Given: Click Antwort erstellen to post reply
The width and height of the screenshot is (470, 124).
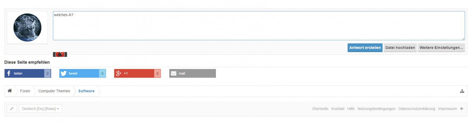Looking at the screenshot, I should pyautogui.click(x=365, y=48).
